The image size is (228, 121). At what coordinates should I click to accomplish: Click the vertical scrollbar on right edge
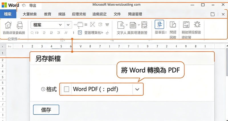(227, 62)
